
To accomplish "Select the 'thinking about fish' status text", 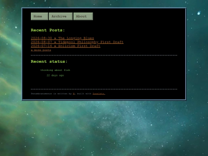I will click(x=55, y=70).
